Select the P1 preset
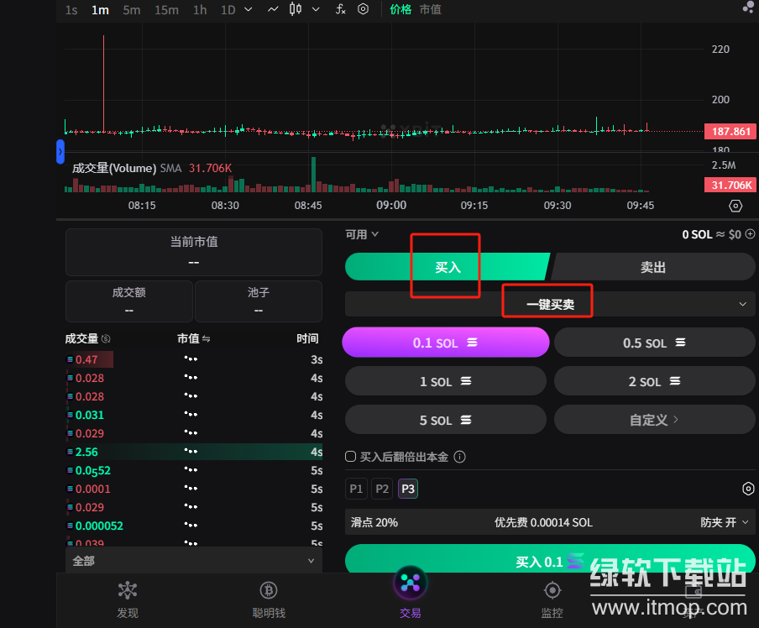Screen dimensions: 759x628 [x=356, y=489]
